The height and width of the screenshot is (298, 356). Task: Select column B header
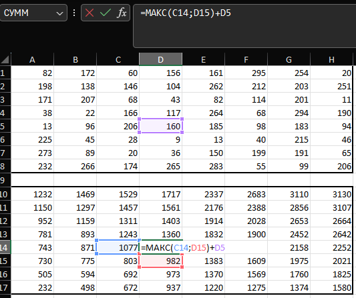tap(75, 59)
